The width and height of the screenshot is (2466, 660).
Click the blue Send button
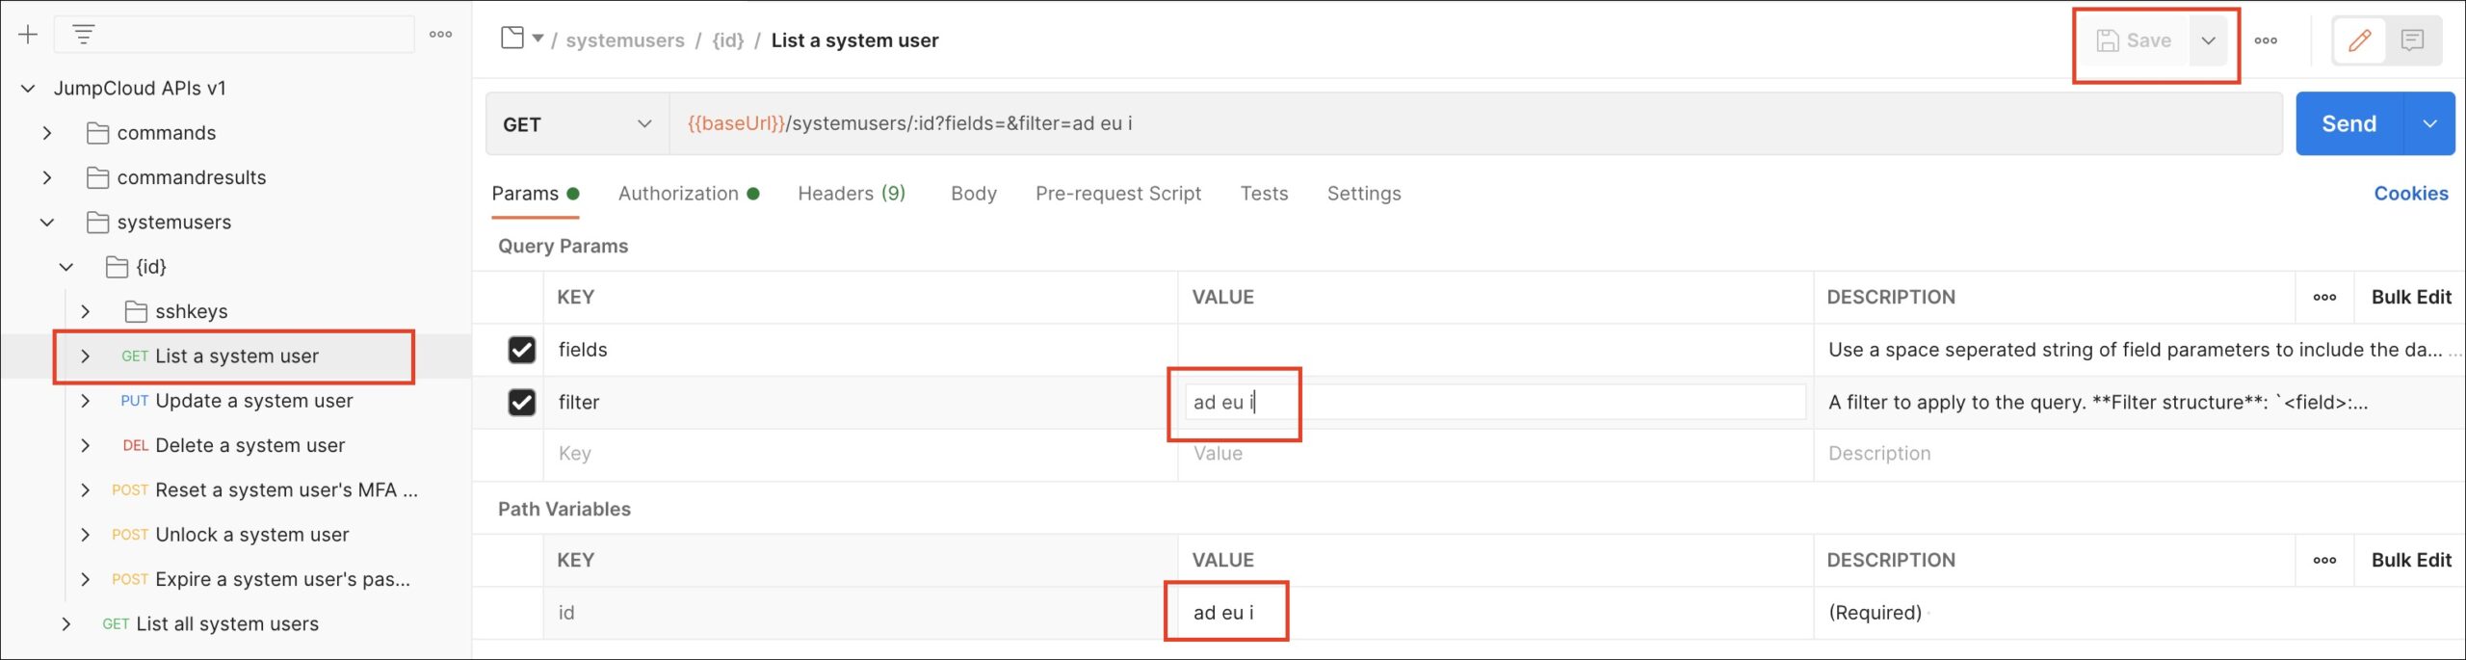tap(2348, 124)
